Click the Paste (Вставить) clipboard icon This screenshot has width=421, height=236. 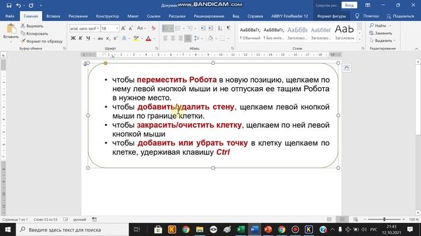click(x=11, y=29)
